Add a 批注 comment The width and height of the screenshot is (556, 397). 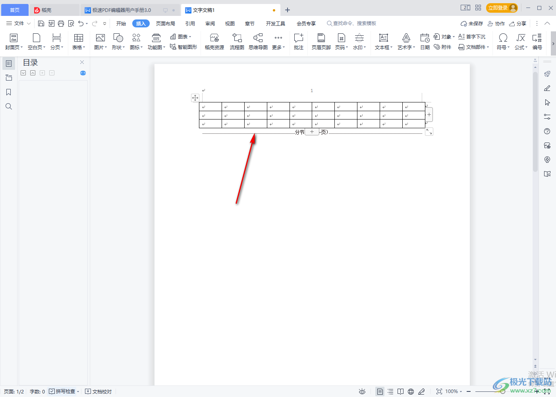tap(299, 42)
